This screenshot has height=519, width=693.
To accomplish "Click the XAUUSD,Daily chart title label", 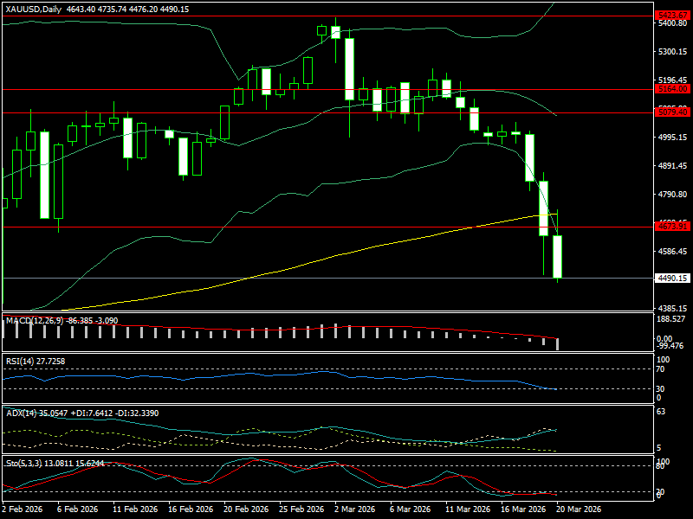I will [x=36, y=9].
